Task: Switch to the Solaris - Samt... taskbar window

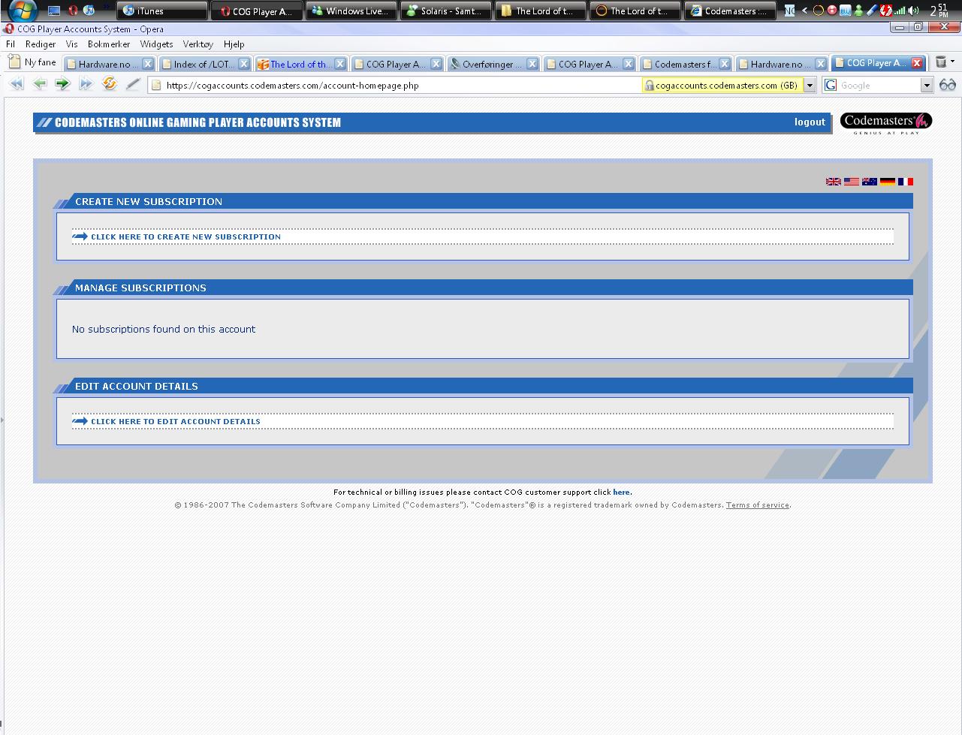Action: point(445,11)
